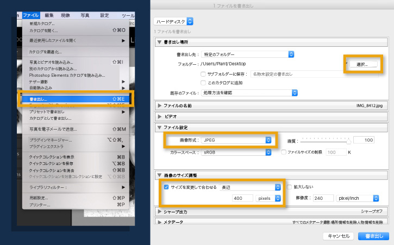Expand the ファイルの名前 section triangle
Viewport: 394px width, 245px height.
coord(160,106)
